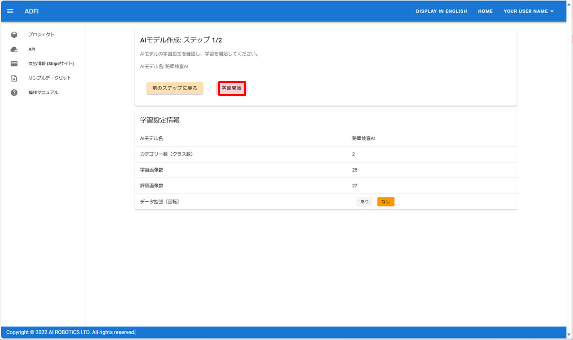Click the AIモデル名 row label
The image size is (573, 340).
tap(151, 138)
